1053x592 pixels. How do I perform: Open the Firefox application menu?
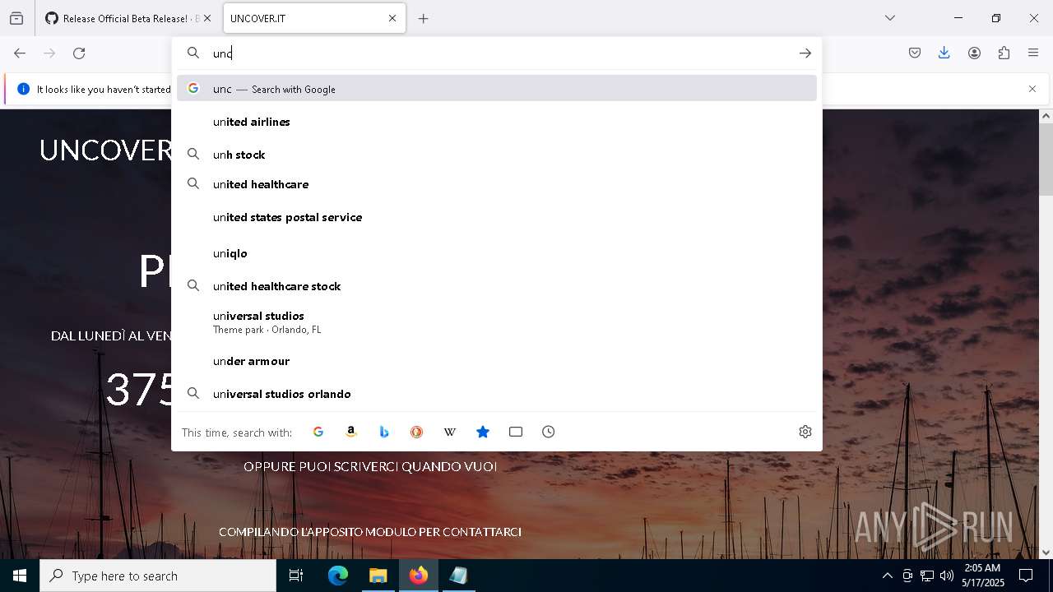tap(1033, 53)
